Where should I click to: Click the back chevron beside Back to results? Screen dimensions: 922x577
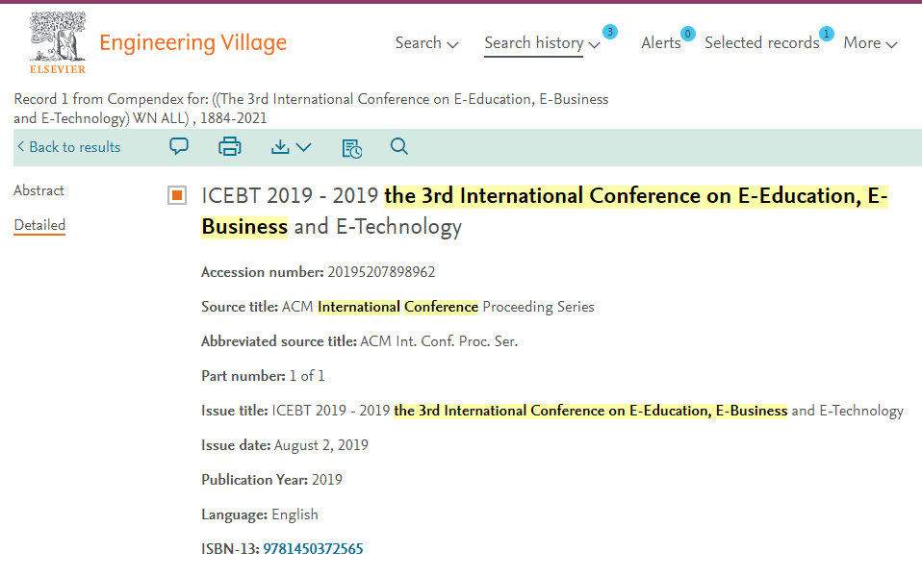point(21,146)
